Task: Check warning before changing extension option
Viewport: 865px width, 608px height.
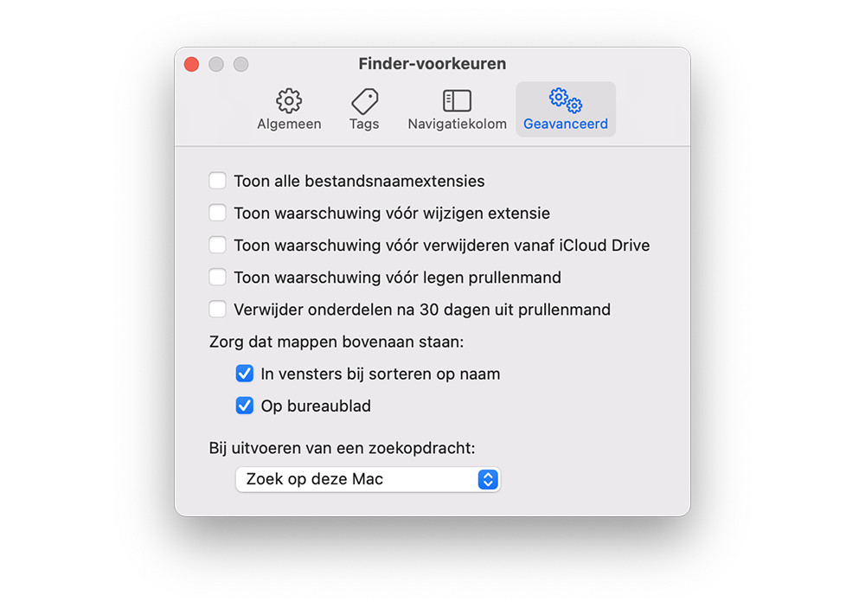Action: click(x=217, y=213)
